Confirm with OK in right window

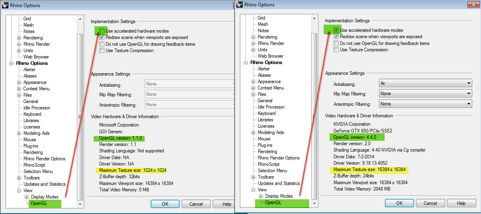(399, 203)
